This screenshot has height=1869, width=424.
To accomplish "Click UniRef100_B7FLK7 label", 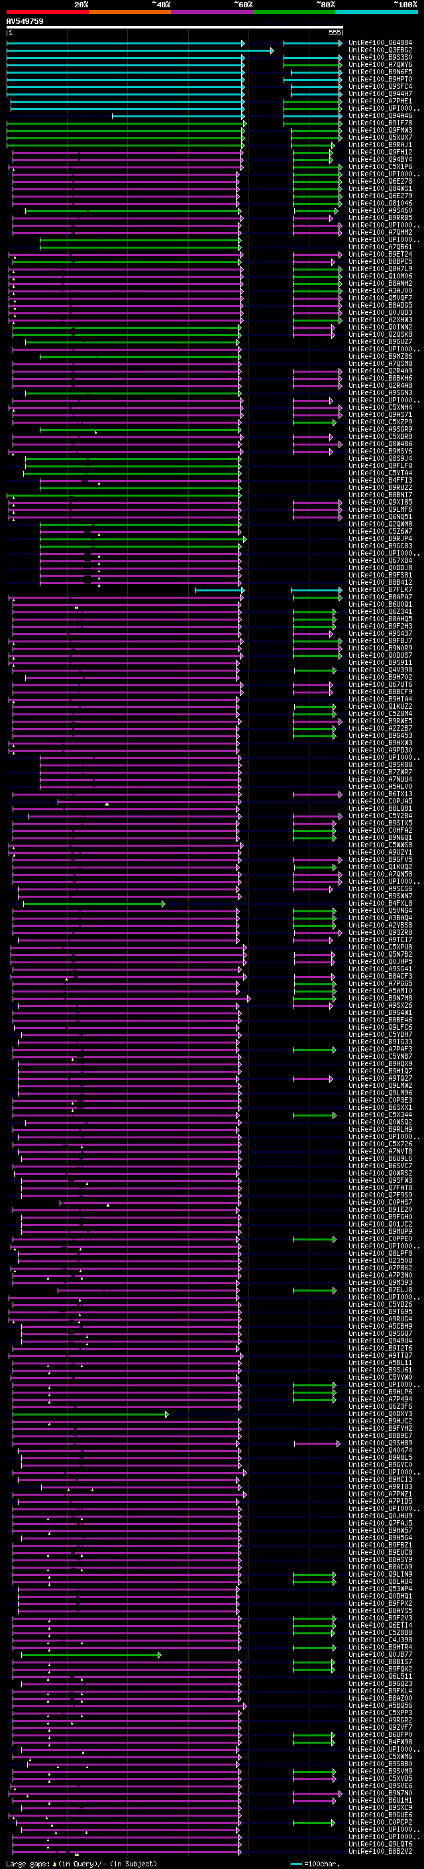I will coord(380,590).
